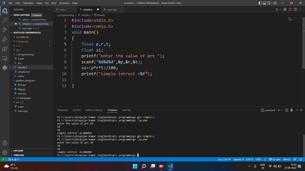Open the launch profile dropdown next to plus

pos(282,110)
